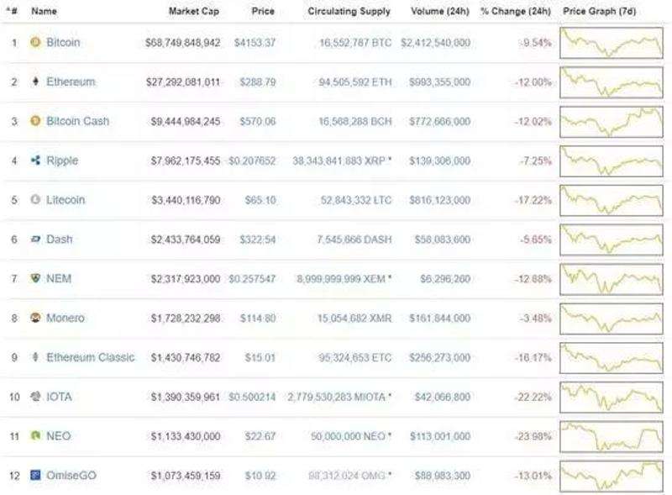
Task: Sort table by Volume (24h) header
Action: [x=440, y=12]
